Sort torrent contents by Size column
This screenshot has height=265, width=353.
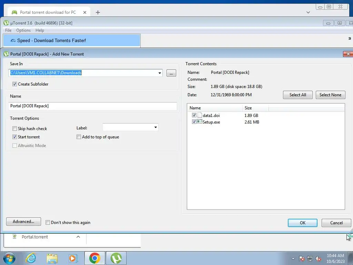(x=255, y=108)
